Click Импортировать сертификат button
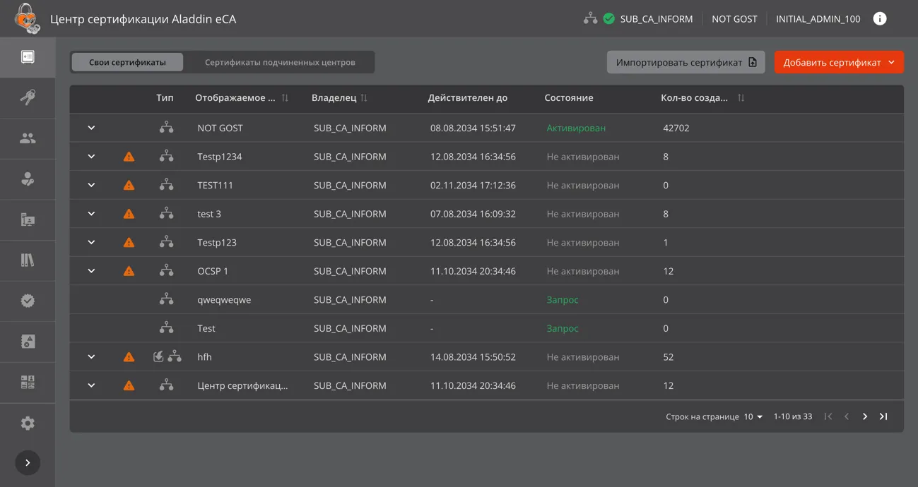This screenshot has width=918, height=487. click(685, 62)
